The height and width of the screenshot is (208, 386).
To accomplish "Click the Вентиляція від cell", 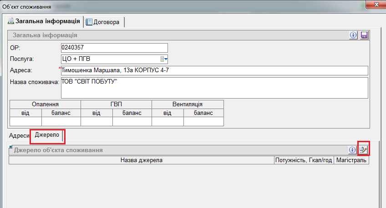I will click(x=168, y=121).
